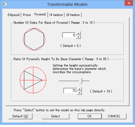135x127 pixels.
Task: Open the 14 hedron tab
Action: pos(56,15)
